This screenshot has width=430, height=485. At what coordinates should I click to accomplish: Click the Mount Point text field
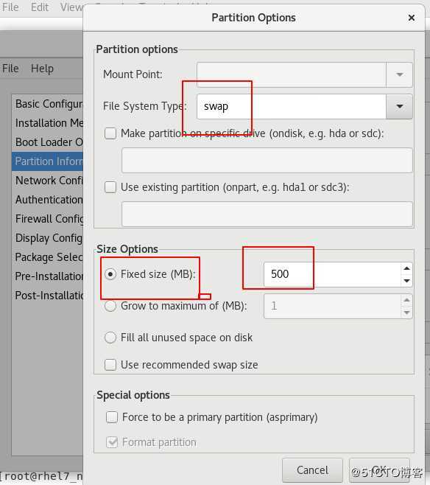coord(292,74)
